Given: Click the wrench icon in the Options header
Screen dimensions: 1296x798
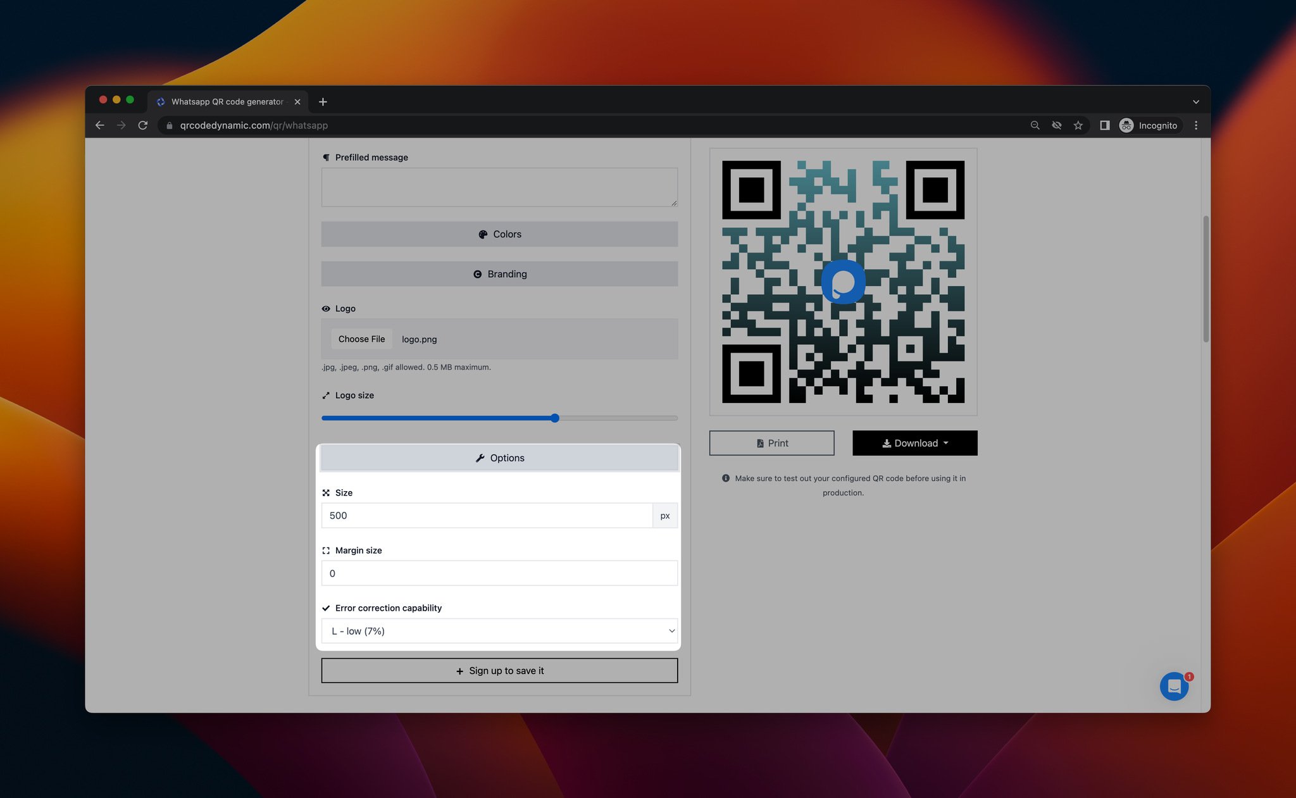Looking at the screenshot, I should point(480,458).
